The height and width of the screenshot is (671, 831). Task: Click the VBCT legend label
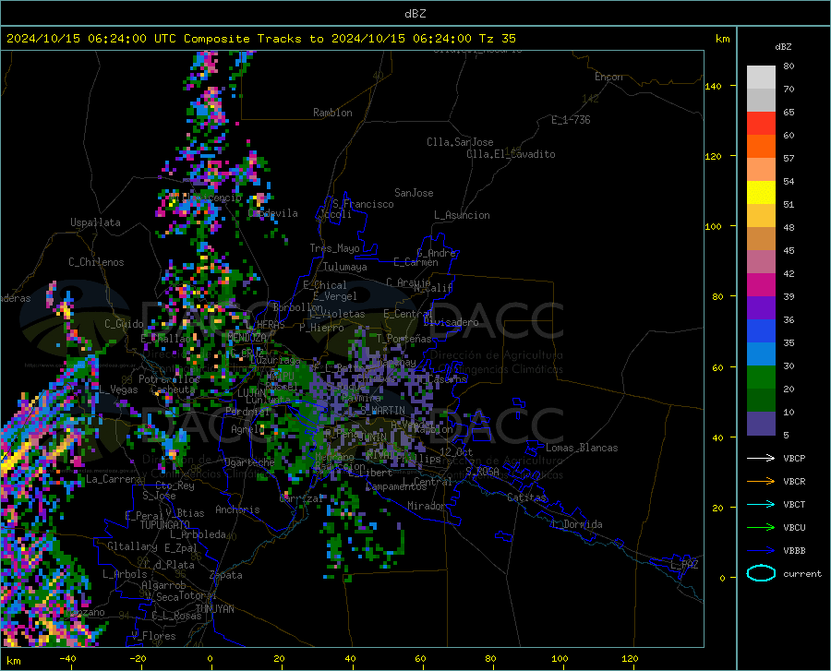(794, 504)
